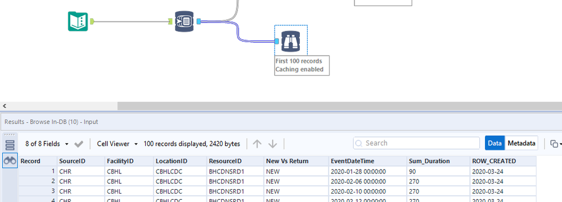Screen dimensions: 562x202
Task: Open the Cell Viewer dropdown
Action: point(117,144)
